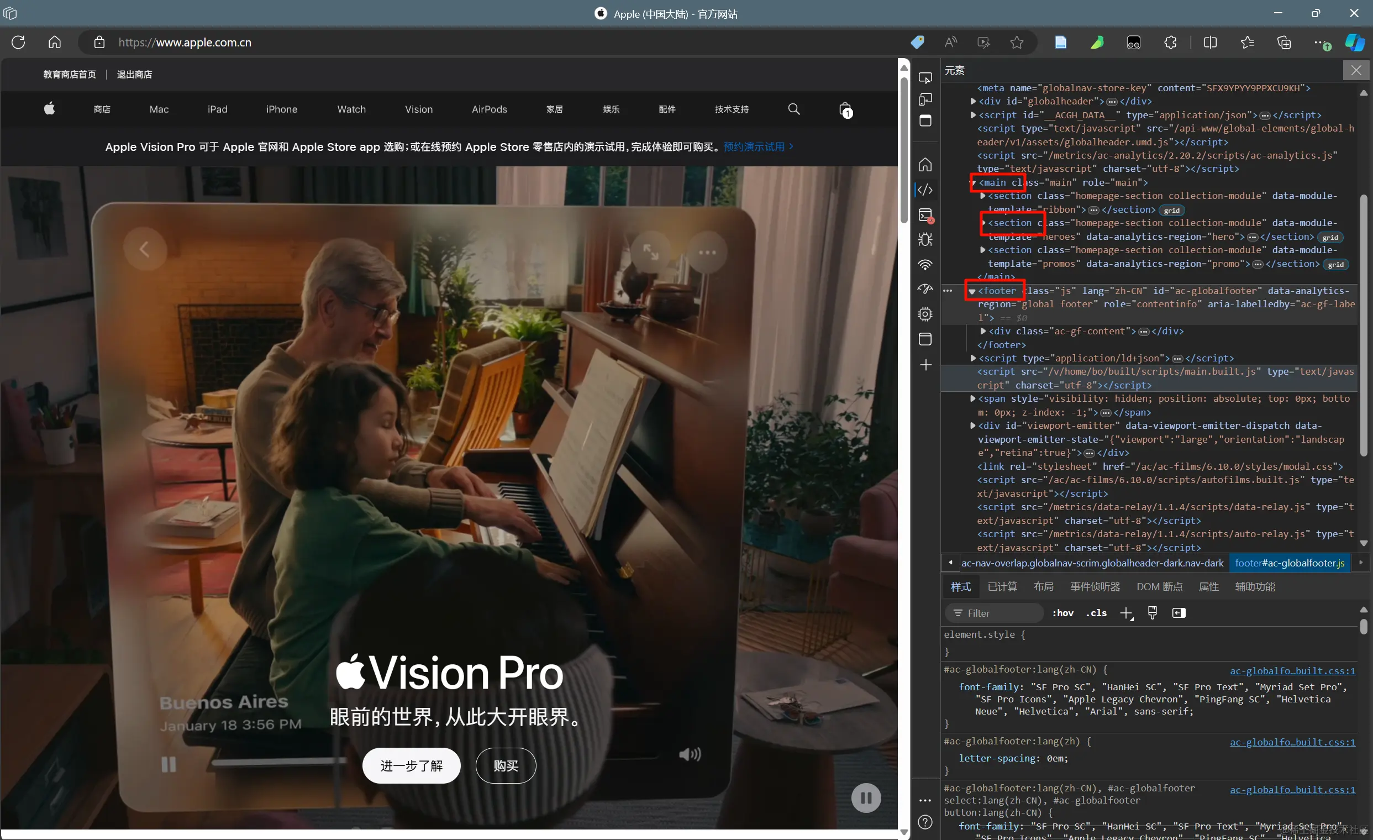Expand the div ac-gf-content node
This screenshot has width=1373, height=840.
(x=983, y=332)
